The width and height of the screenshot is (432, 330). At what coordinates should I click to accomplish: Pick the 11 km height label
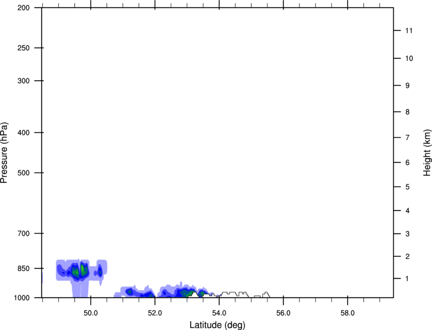point(409,30)
